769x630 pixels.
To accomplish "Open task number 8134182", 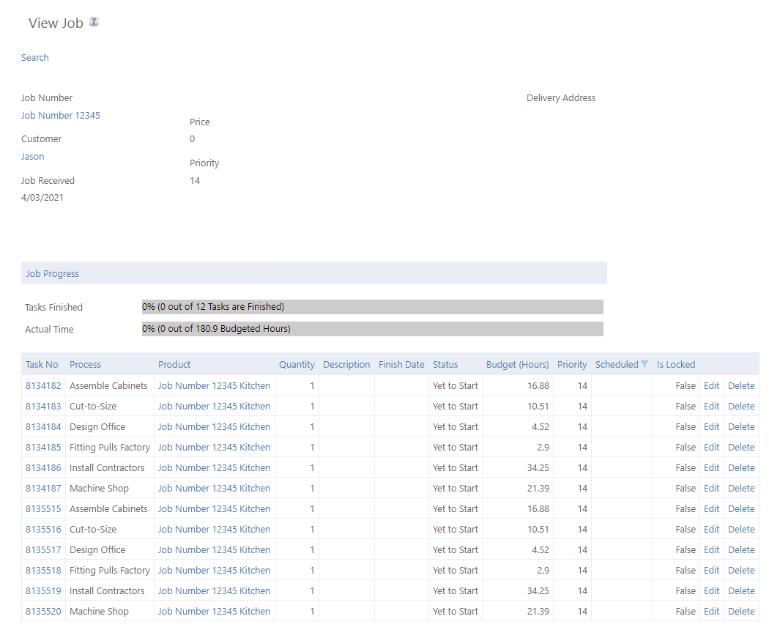I will (x=43, y=385).
